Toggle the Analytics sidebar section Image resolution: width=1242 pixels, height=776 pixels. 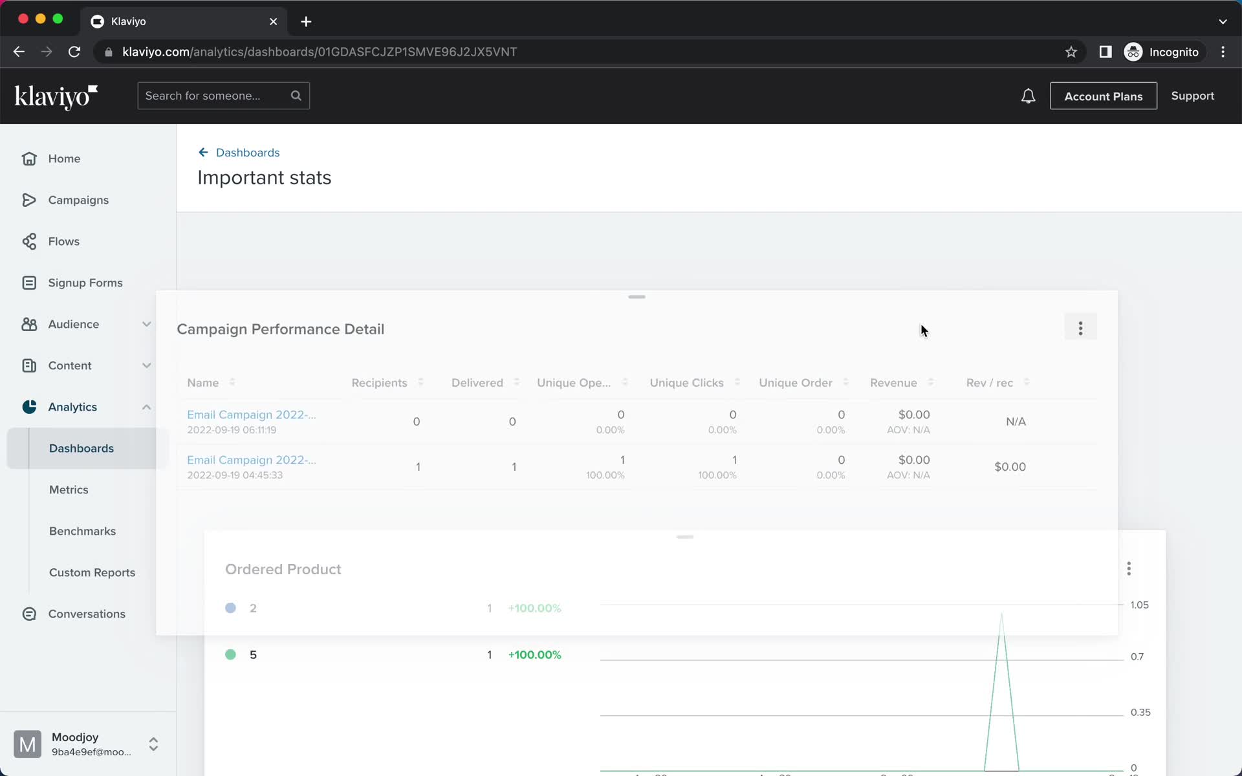click(x=147, y=406)
